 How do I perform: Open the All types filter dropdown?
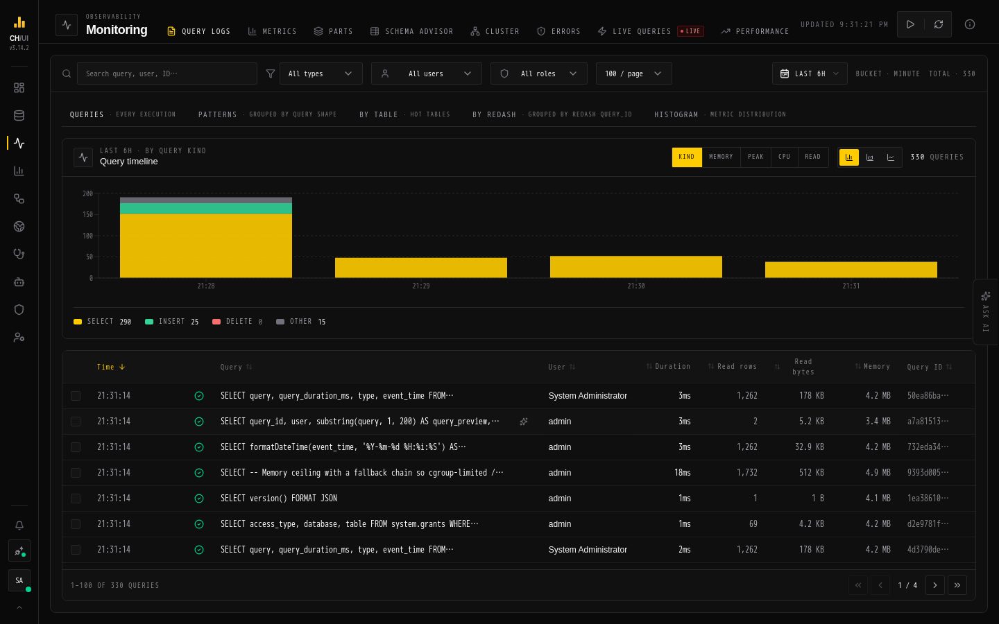tap(321, 73)
